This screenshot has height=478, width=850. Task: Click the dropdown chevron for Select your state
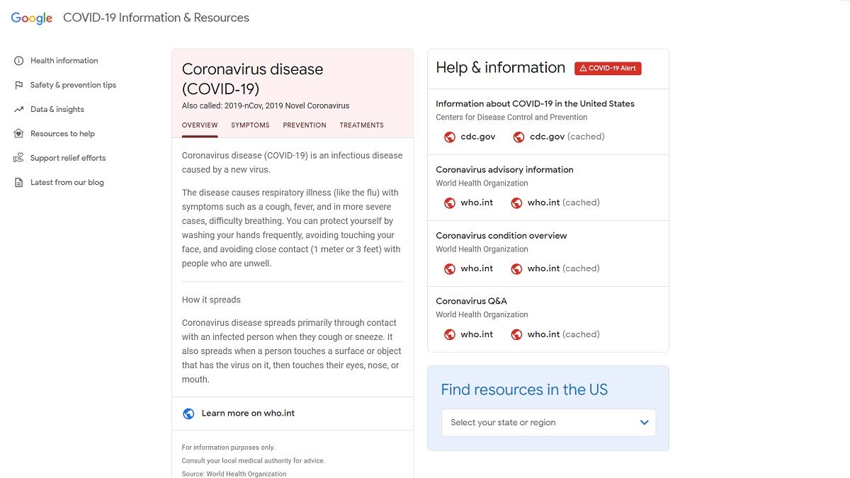click(645, 422)
